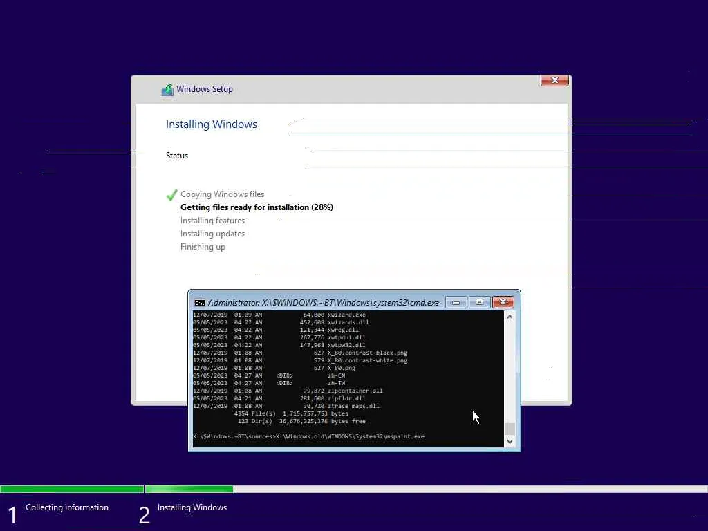The height and width of the screenshot is (531, 708).
Task: Minimize the Administrator cmd.exe window
Action: pos(456,302)
